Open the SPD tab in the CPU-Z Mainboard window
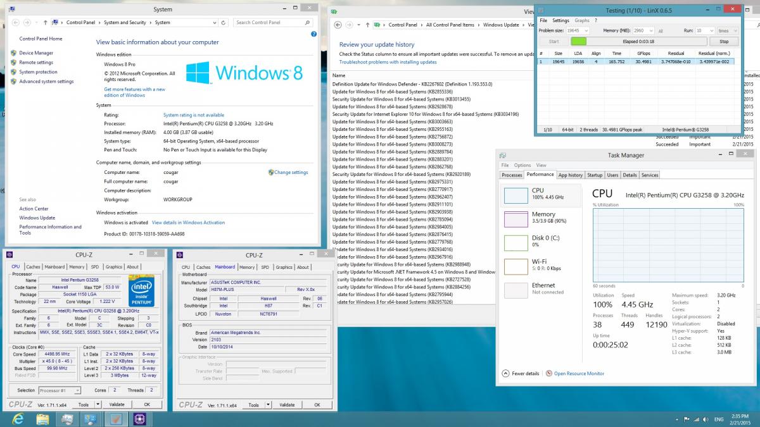This screenshot has height=427, width=760. click(x=265, y=267)
